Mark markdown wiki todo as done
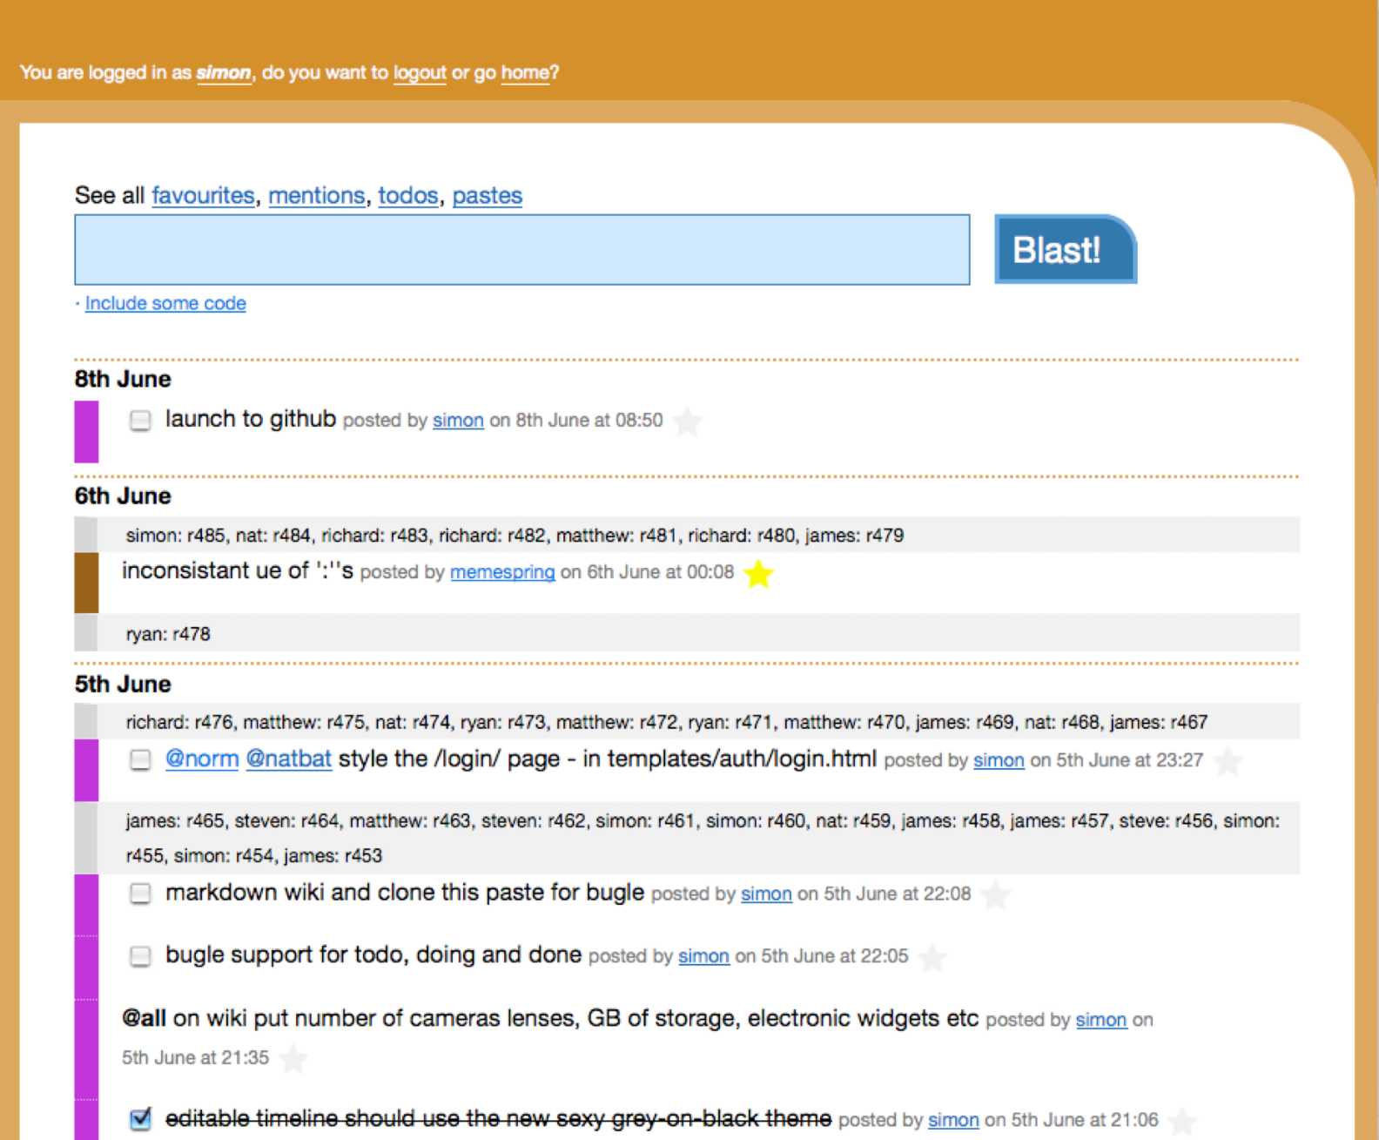Image resolution: width=1379 pixels, height=1140 pixels. coord(140,894)
